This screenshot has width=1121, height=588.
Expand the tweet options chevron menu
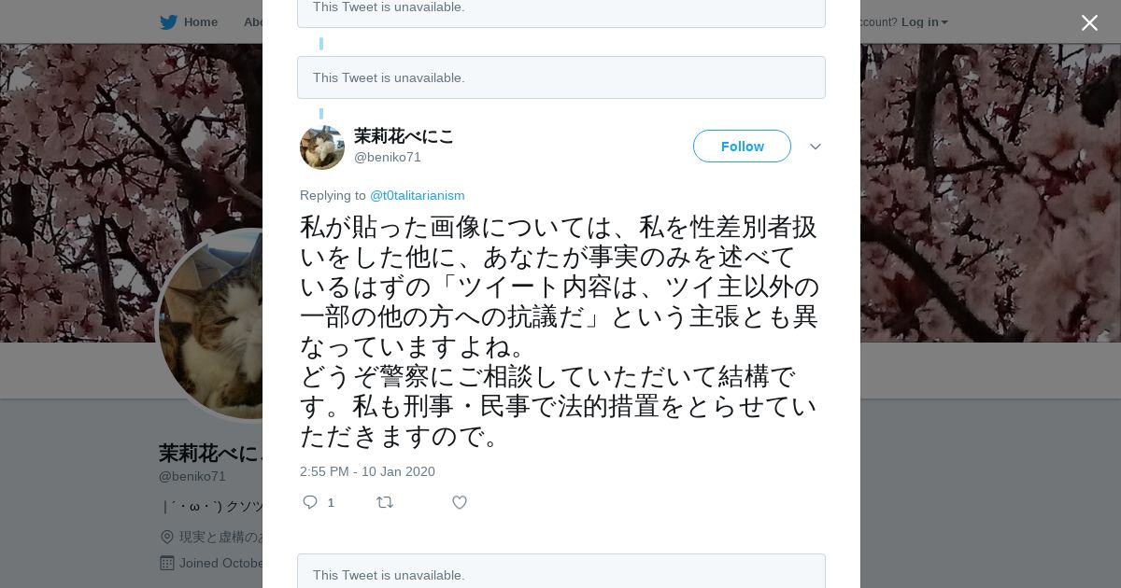pyautogui.click(x=815, y=147)
